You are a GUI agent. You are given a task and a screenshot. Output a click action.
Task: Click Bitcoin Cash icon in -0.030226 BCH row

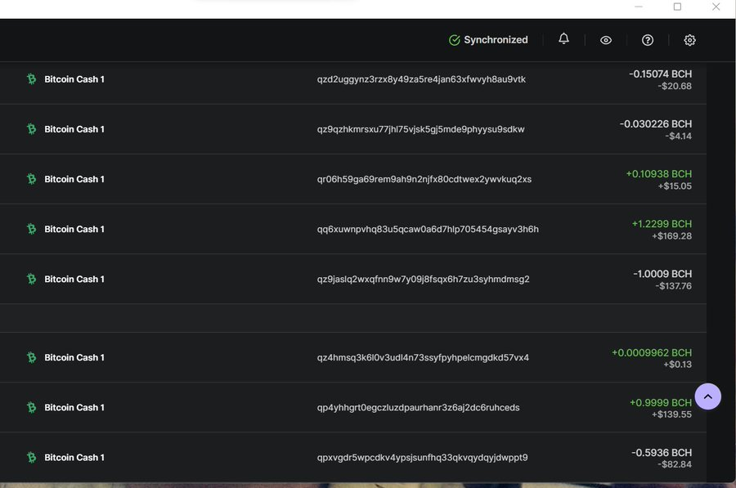point(31,128)
